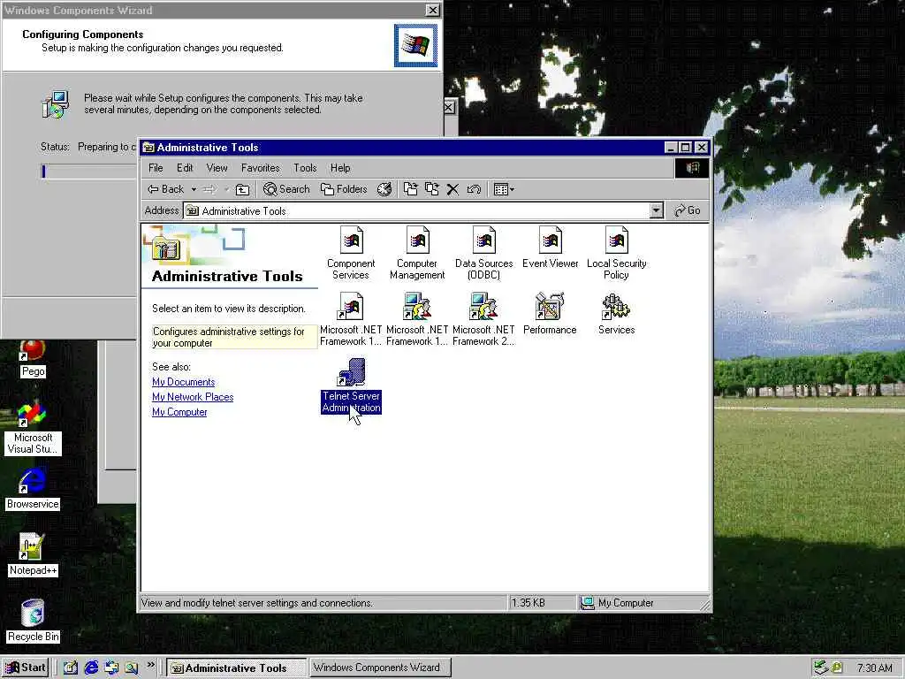Click the Undo toolbar icon

coord(474,189)
